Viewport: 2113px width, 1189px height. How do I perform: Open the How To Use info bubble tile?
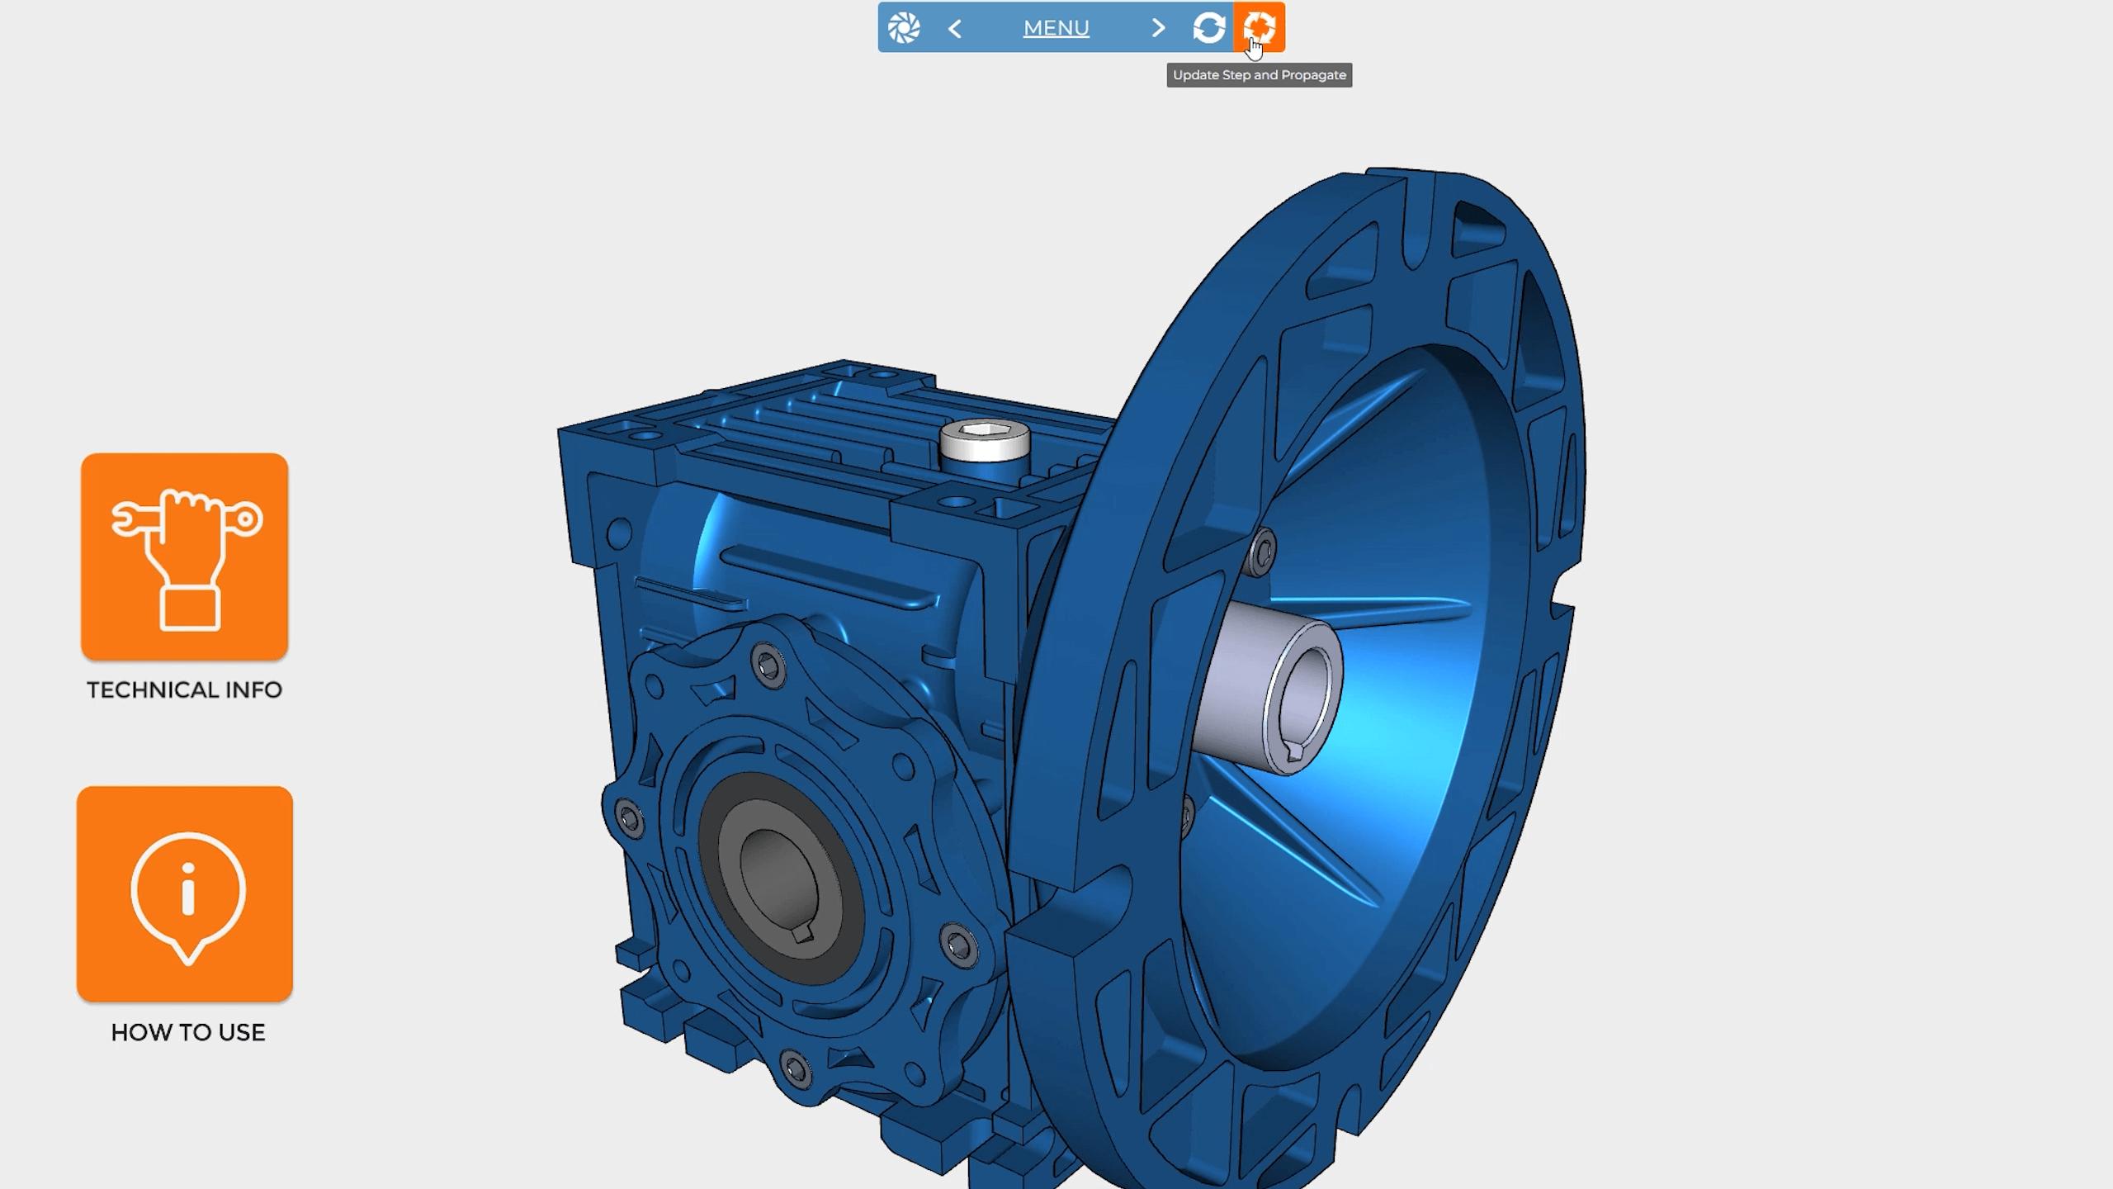coord(185,893)
